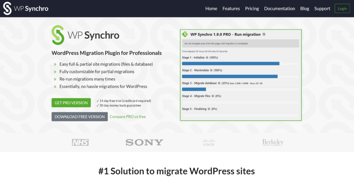Click the NHS logo

point(80,142)
